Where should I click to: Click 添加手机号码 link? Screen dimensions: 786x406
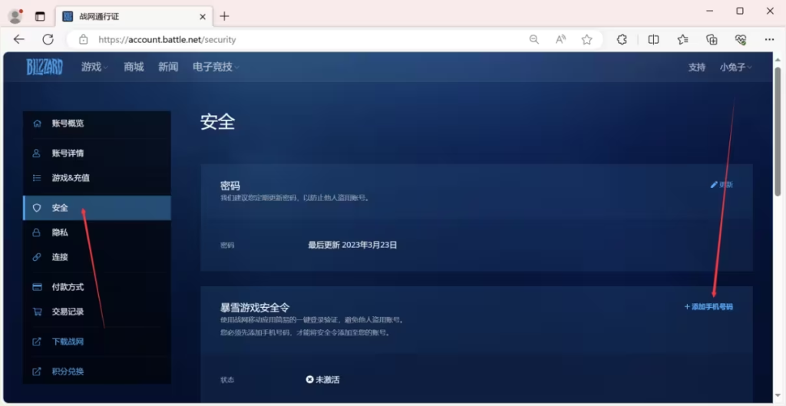coord(708,307)
